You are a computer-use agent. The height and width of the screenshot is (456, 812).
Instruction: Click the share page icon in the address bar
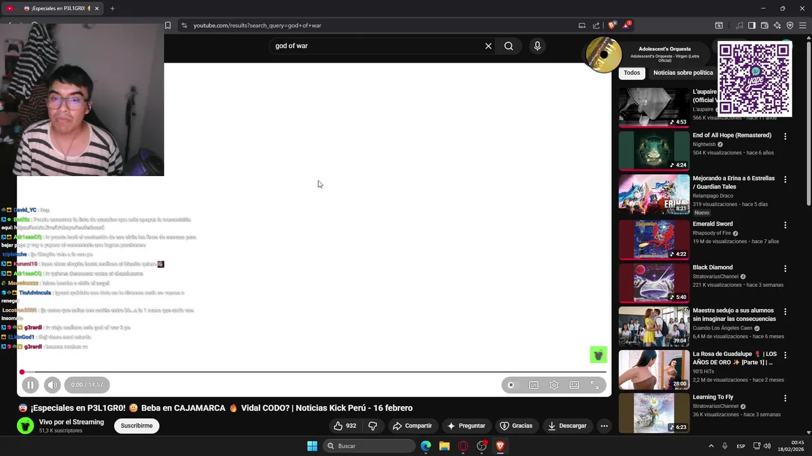[x=596, y=25]
